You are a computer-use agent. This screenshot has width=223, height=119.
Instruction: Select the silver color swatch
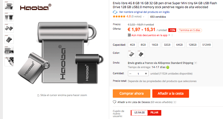131,54
